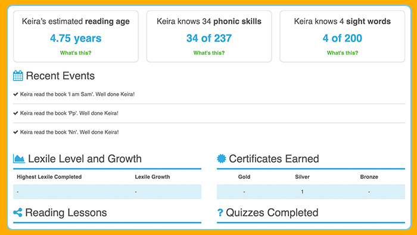Viewport: 417px width, 235px height.
Task: Click the checkmark beside 'I am Sam' event
Action: click(x=15, y=94)
